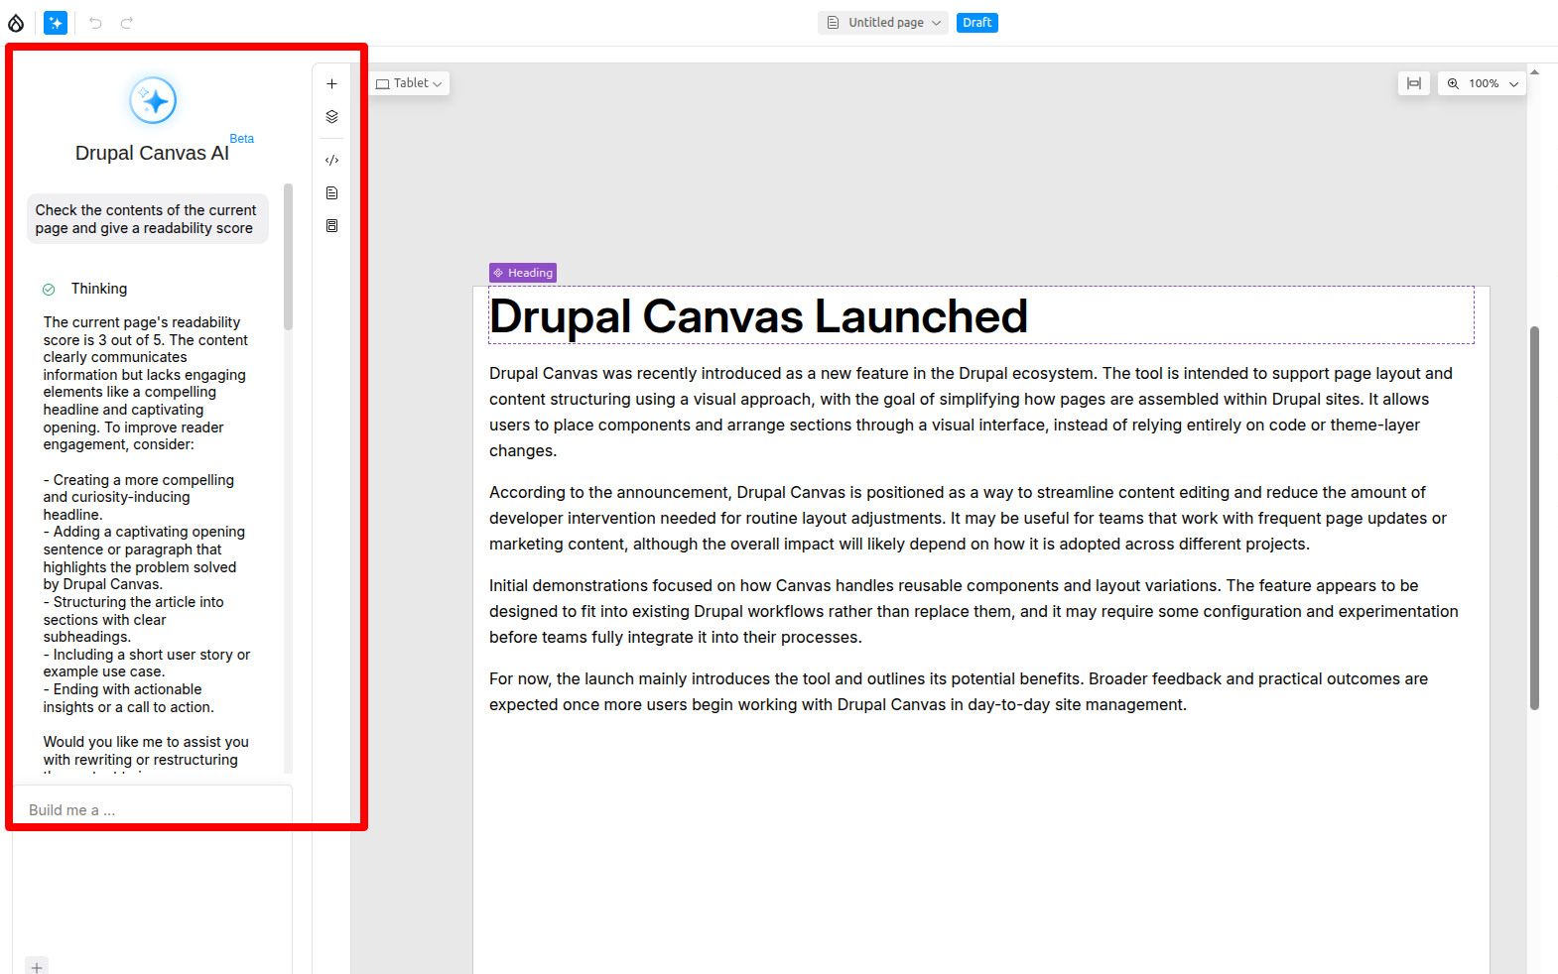Open the 100% zoom dropdown
This screenshot has width=1558, height=974.
coord(1483,83)
